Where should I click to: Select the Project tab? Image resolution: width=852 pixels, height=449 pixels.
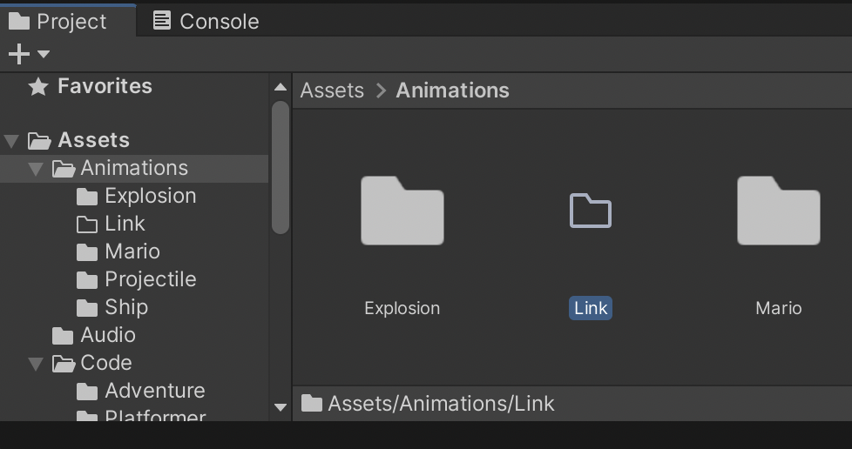[x=57, y=21]
